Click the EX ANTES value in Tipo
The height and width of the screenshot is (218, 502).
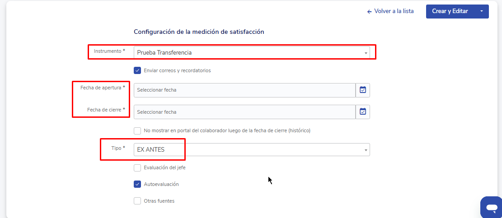(x=151, y=150)
